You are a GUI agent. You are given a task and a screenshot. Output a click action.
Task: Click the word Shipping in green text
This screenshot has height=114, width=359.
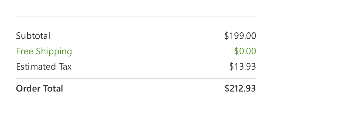(x=54, y=52)
